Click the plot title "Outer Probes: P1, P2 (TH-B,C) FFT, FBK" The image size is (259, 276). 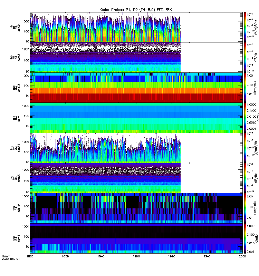pyautogui.click(x=136, y=10)
